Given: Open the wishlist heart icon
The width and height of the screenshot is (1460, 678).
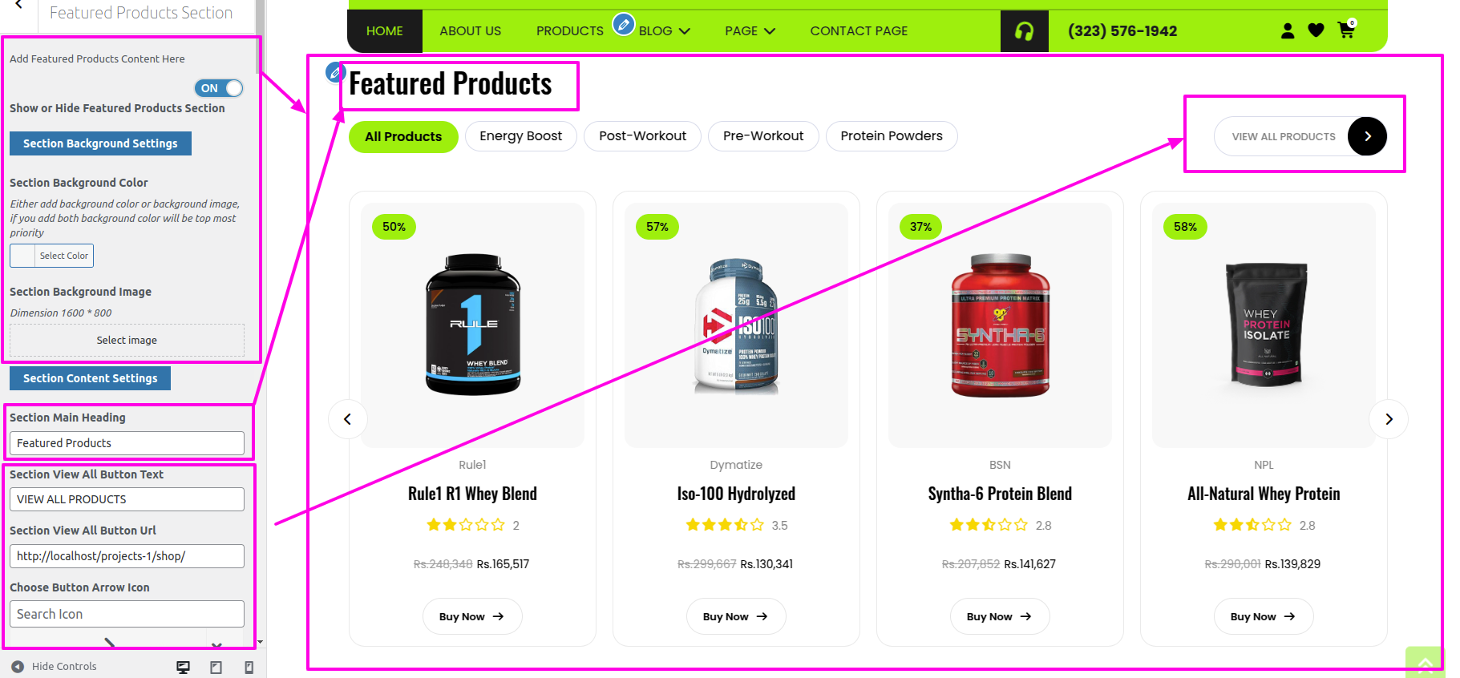Looking at the screenshot, I should [1316, 30].
